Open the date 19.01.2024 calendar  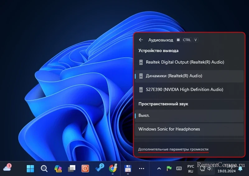227,171
